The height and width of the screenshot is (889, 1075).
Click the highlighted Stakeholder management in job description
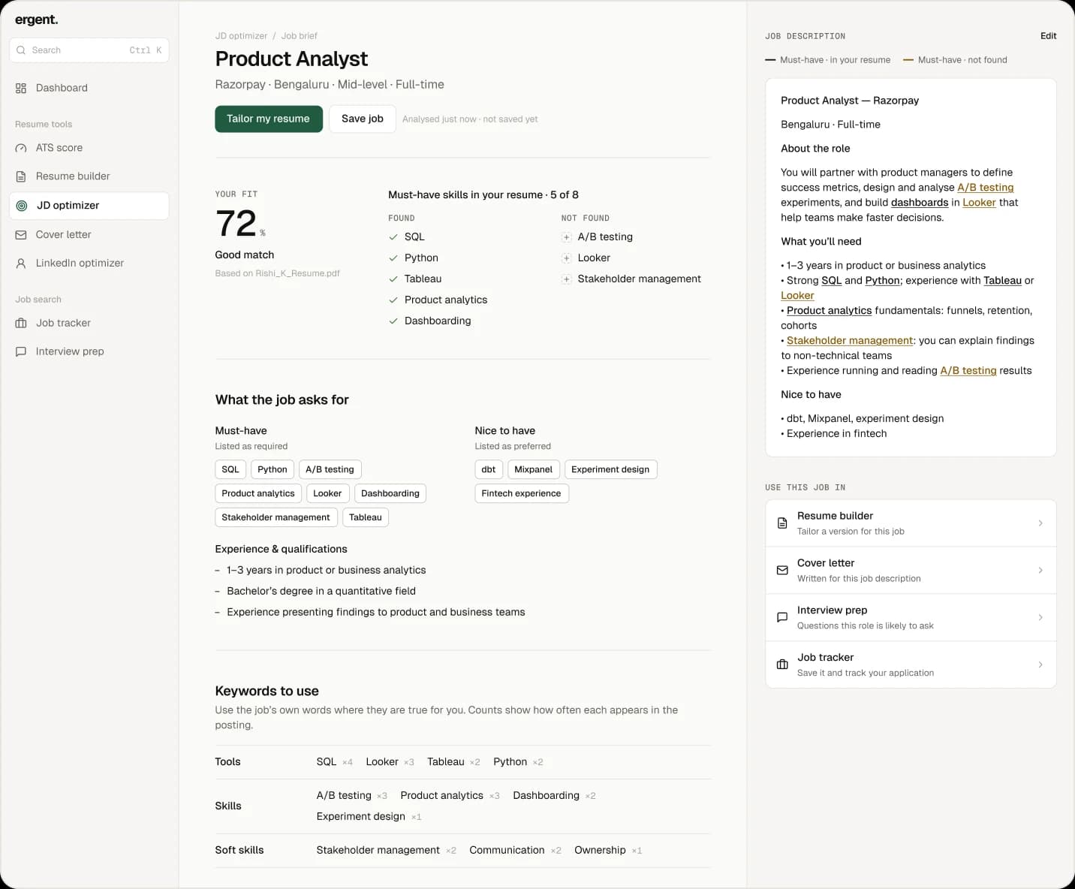[850, 341]
